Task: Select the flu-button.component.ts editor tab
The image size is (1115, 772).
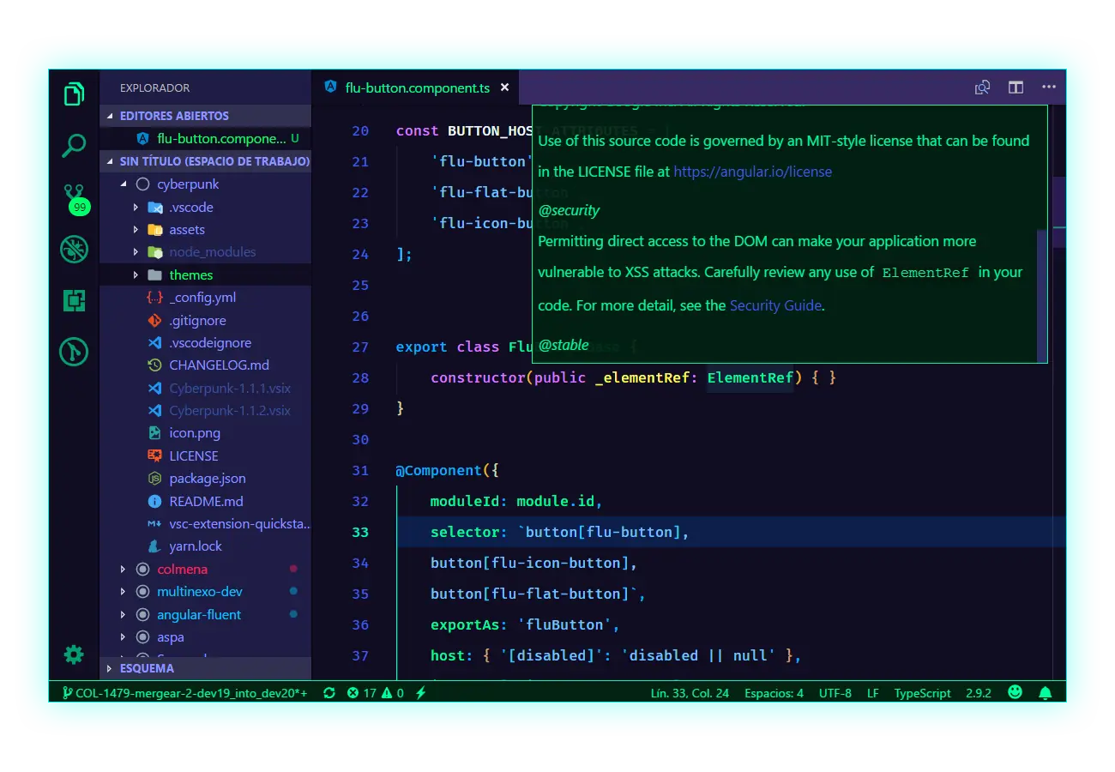Action: [x=416, y=87]
